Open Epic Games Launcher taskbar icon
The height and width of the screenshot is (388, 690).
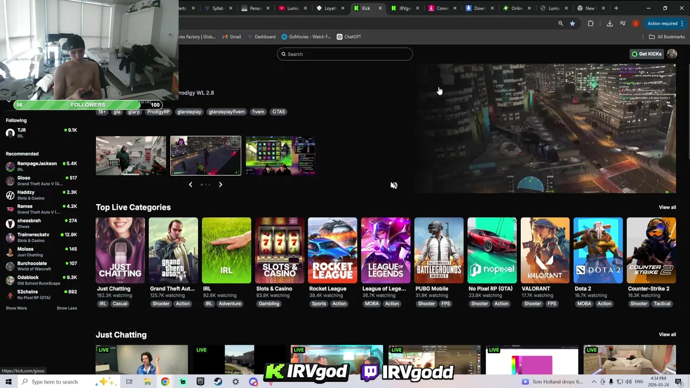pyautogui.click(x=201, y=382)
